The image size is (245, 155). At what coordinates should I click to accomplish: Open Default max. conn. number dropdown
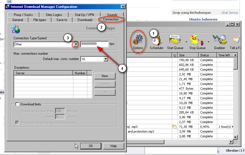[x=106, y=59]
